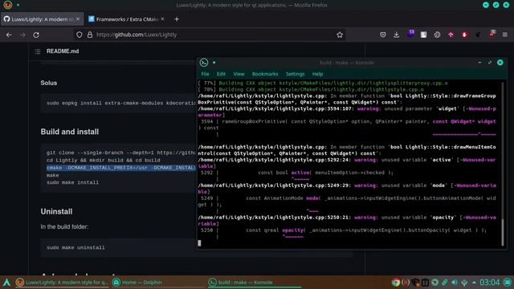Click the 'Uninstall' heading
The image size is (514, 289).
click(56, 212)
